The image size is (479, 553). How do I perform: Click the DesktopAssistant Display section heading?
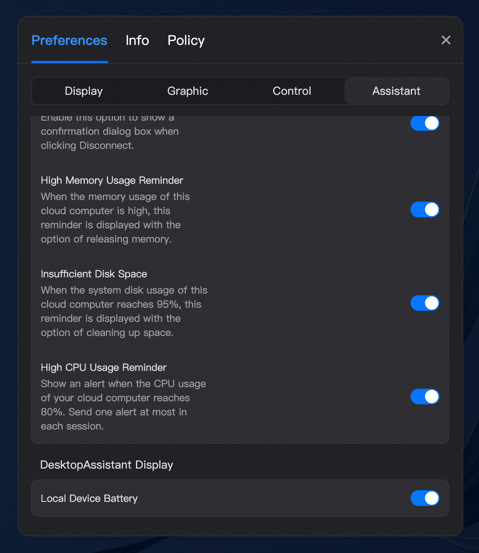click(106, 465)
